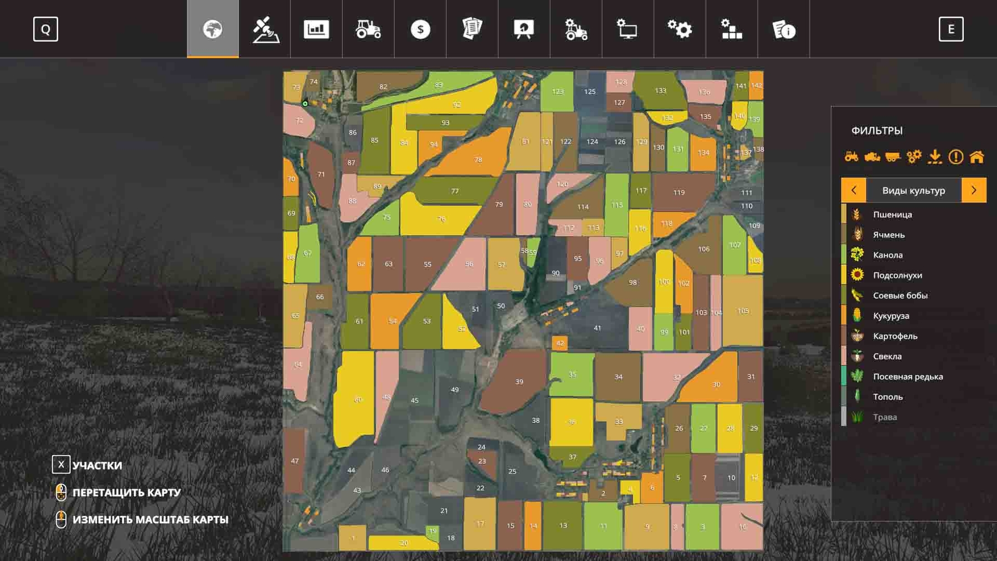Screen dimensions: 997x561
Task: Toggle the exclamation mark filter icon
Action: (955, 157)
